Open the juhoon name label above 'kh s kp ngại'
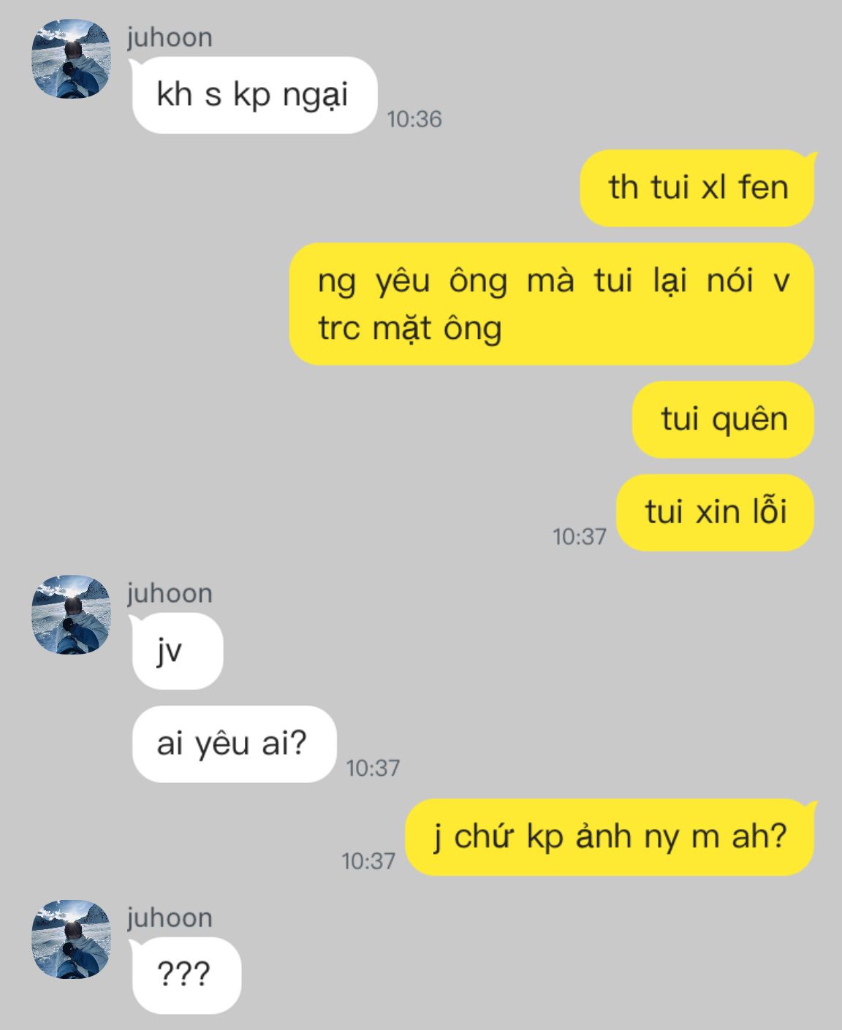Screen dimensions: 842x1030 (170, 37)
